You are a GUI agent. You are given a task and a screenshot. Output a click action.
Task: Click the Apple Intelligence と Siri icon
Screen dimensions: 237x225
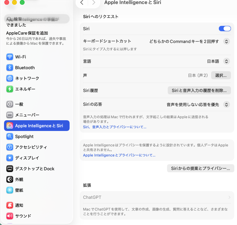click(10, 126)
